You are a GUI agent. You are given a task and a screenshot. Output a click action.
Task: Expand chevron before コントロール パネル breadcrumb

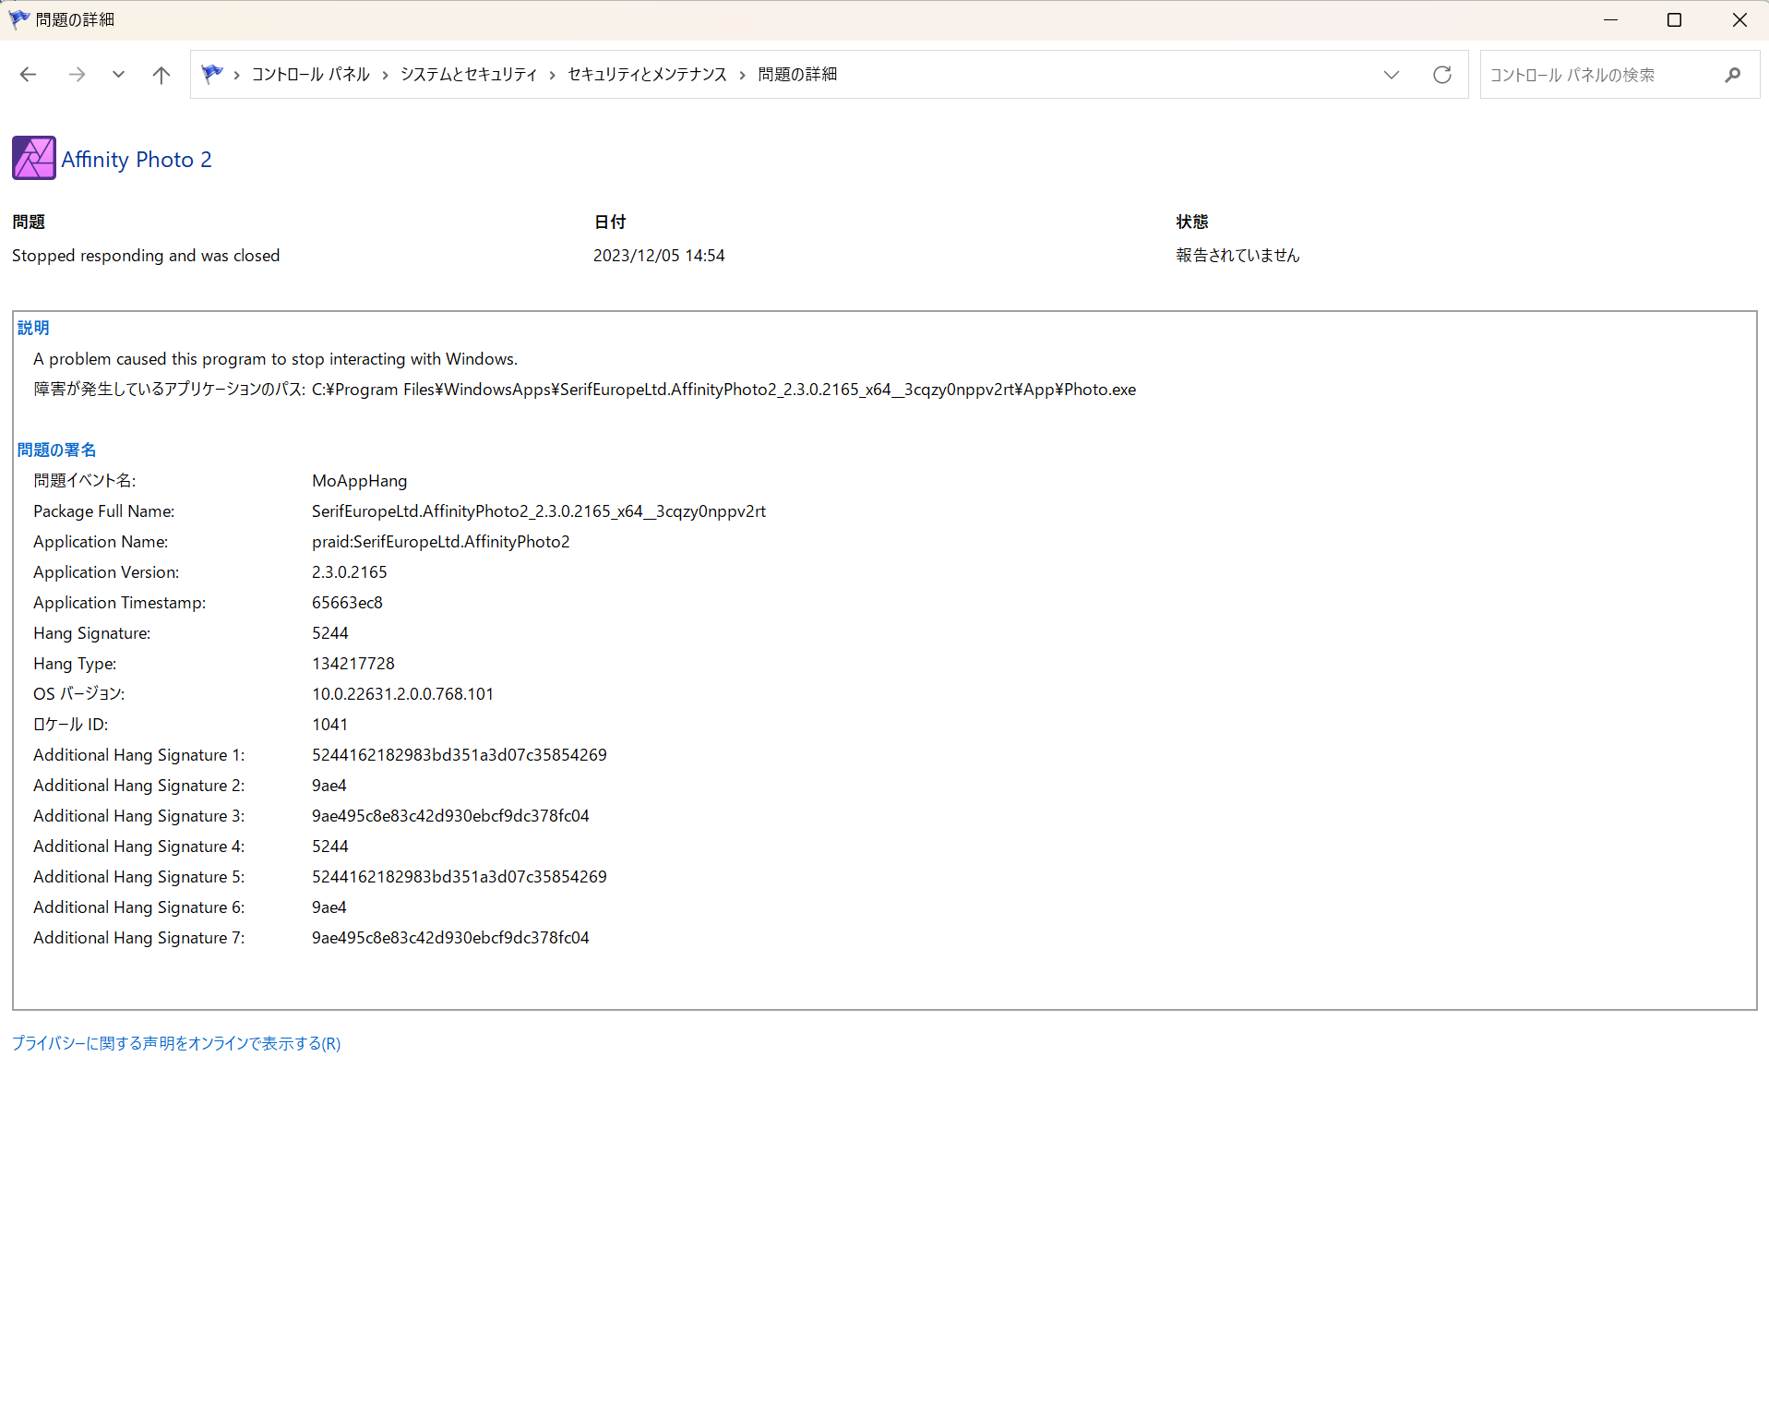click(237, 75)
